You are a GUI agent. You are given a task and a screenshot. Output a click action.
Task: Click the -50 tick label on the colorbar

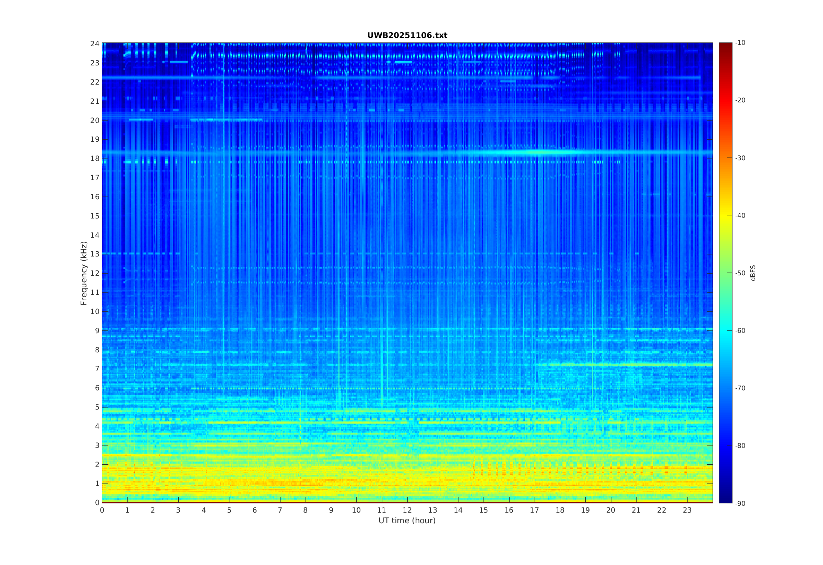coord(740,273)
